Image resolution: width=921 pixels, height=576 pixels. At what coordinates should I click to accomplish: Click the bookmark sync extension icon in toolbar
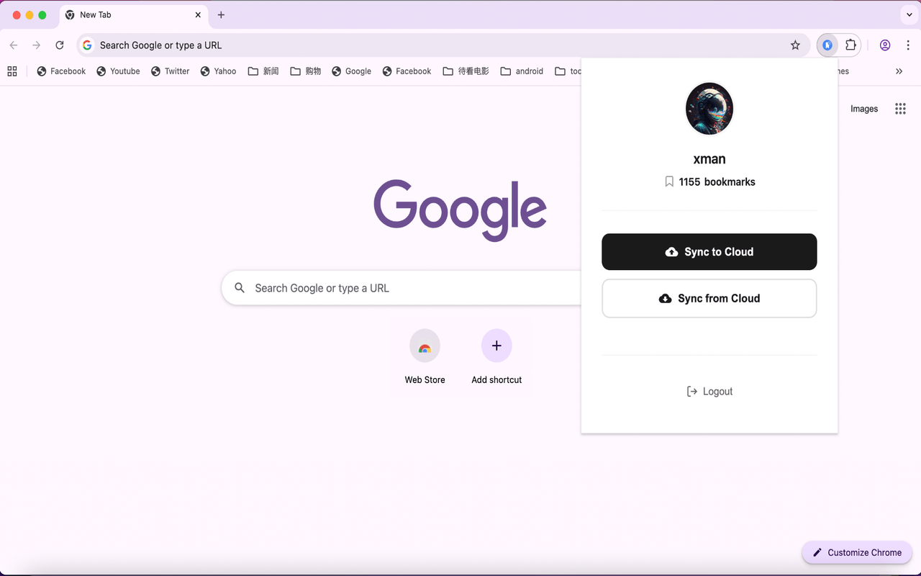(827, 45)
